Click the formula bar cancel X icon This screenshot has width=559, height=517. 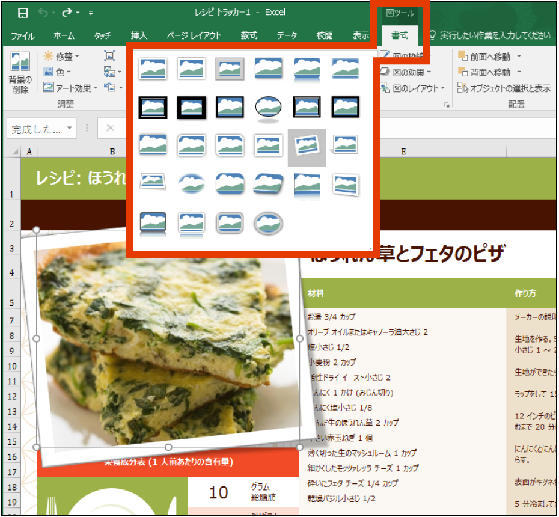click(110, 128)
